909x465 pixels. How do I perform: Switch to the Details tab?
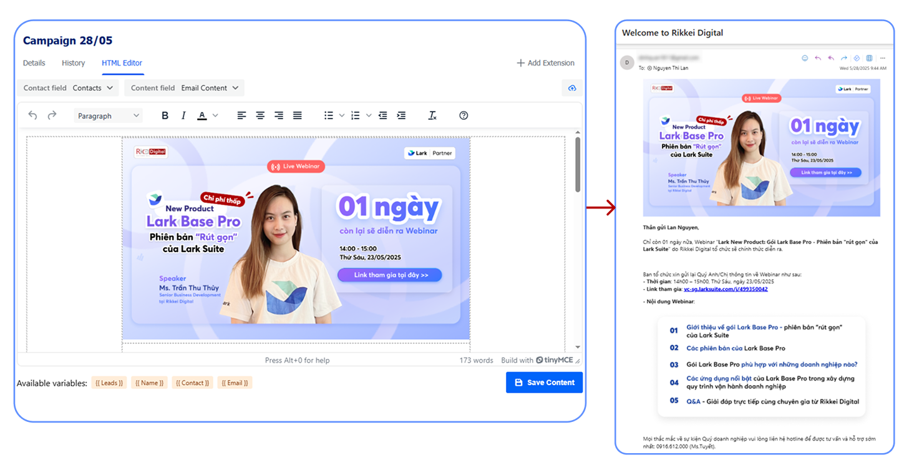[x=34, y=63]
